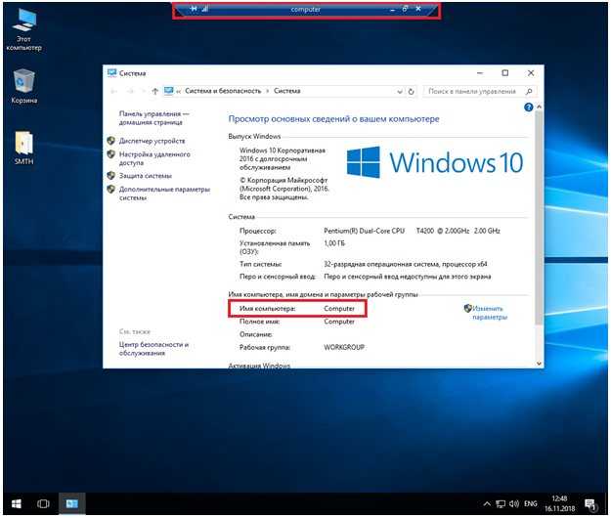Open the Windows Start menu
Viewport: 611px width, 518px height.
point(16,504)
